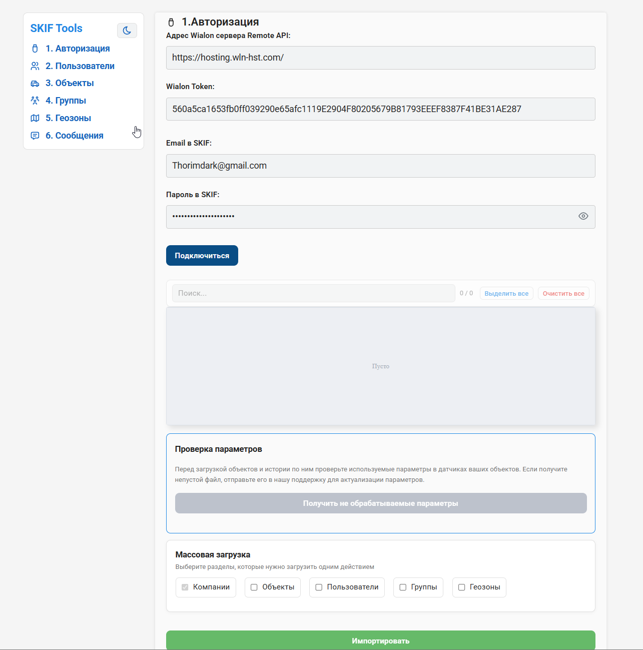Select the Геозоны checkbox
The height and width of the screenshot is (650, 643).
(462, 587)
